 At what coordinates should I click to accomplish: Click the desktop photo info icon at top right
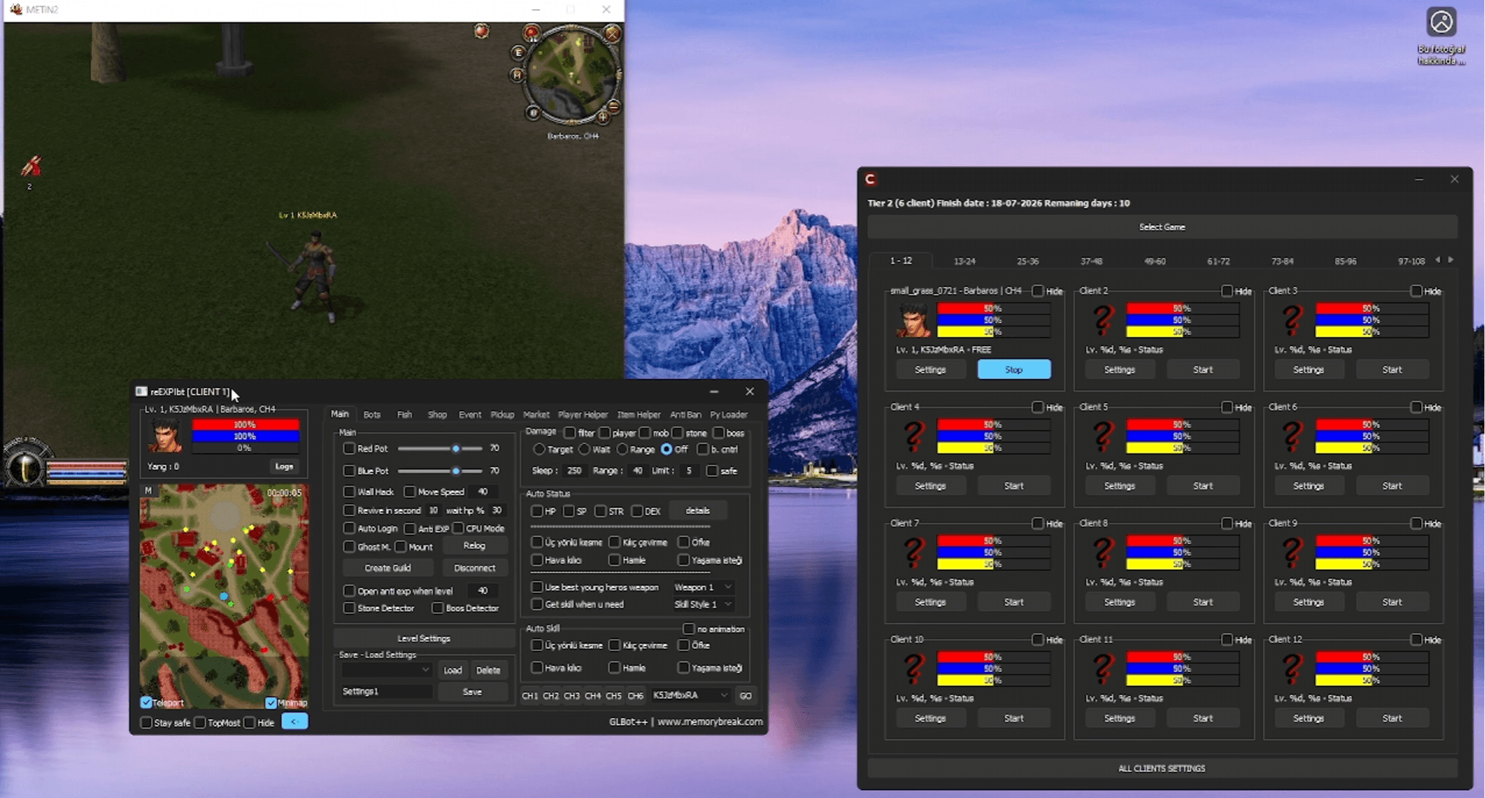1441,22
